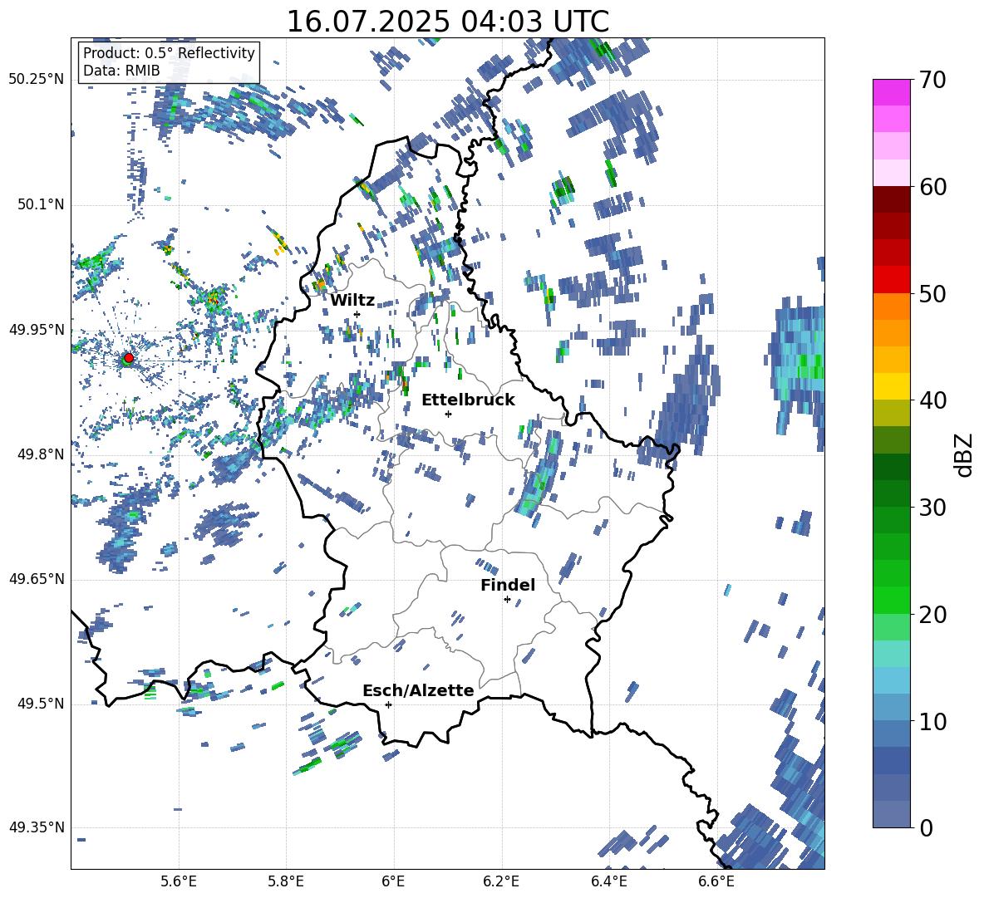Image resolution: width=984 pixels, height=898 pixels.
Task: Click the 60 colorbar tick label
Action: click(x=932, y=187)
